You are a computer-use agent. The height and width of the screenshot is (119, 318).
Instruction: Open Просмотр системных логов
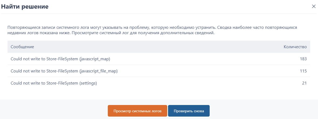click(x=137, y=111)
